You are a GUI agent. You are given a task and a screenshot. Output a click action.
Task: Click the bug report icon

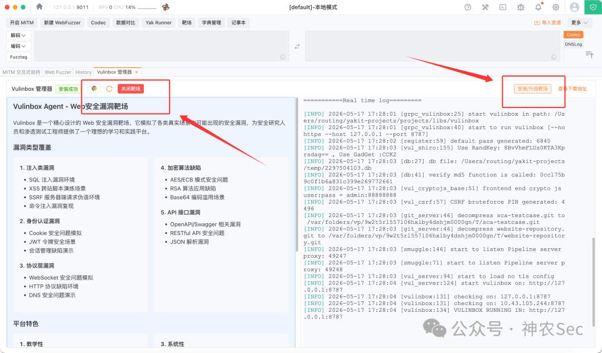[x=521, y=7]
